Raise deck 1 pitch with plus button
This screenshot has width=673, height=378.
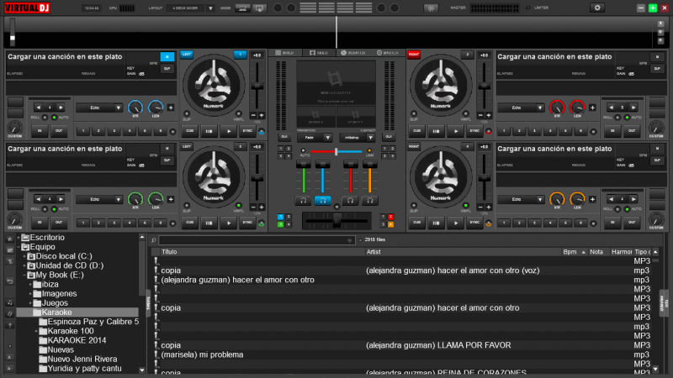click(261, 115)
